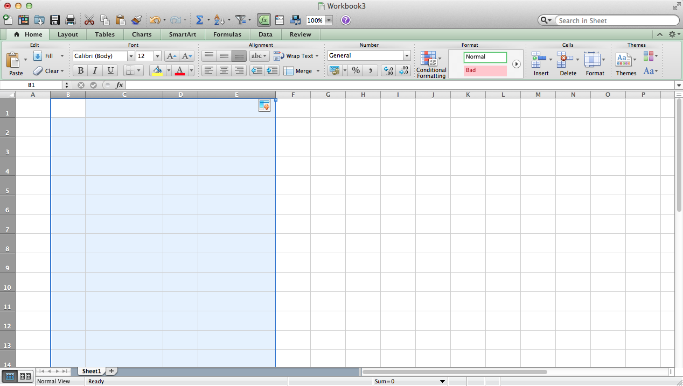Show the Media Browser
The image size is (683, 386).
click(295, 20)
